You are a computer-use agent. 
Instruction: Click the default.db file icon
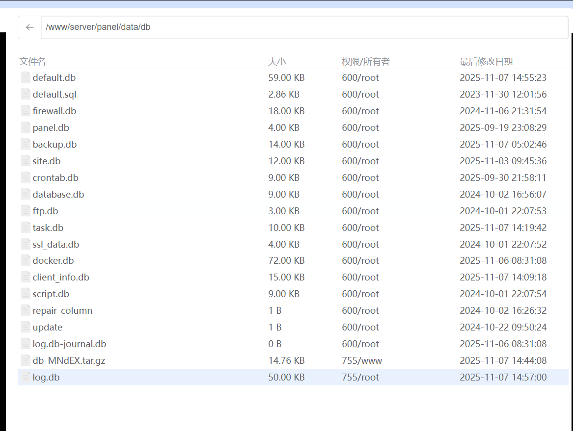(x=26, y=77)
